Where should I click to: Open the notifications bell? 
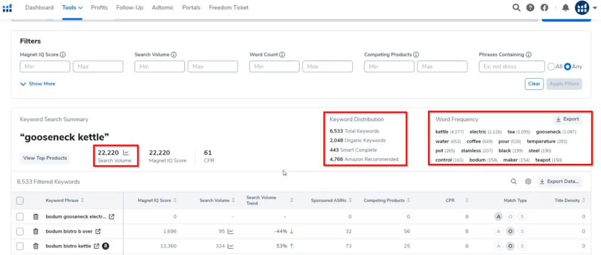(565, 8)
